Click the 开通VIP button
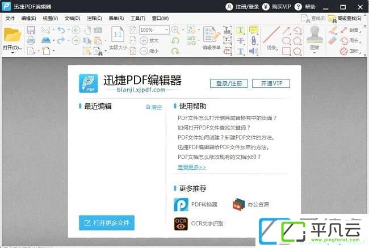Viewport: 369px width, 248px height. click(x=271, y=83)
